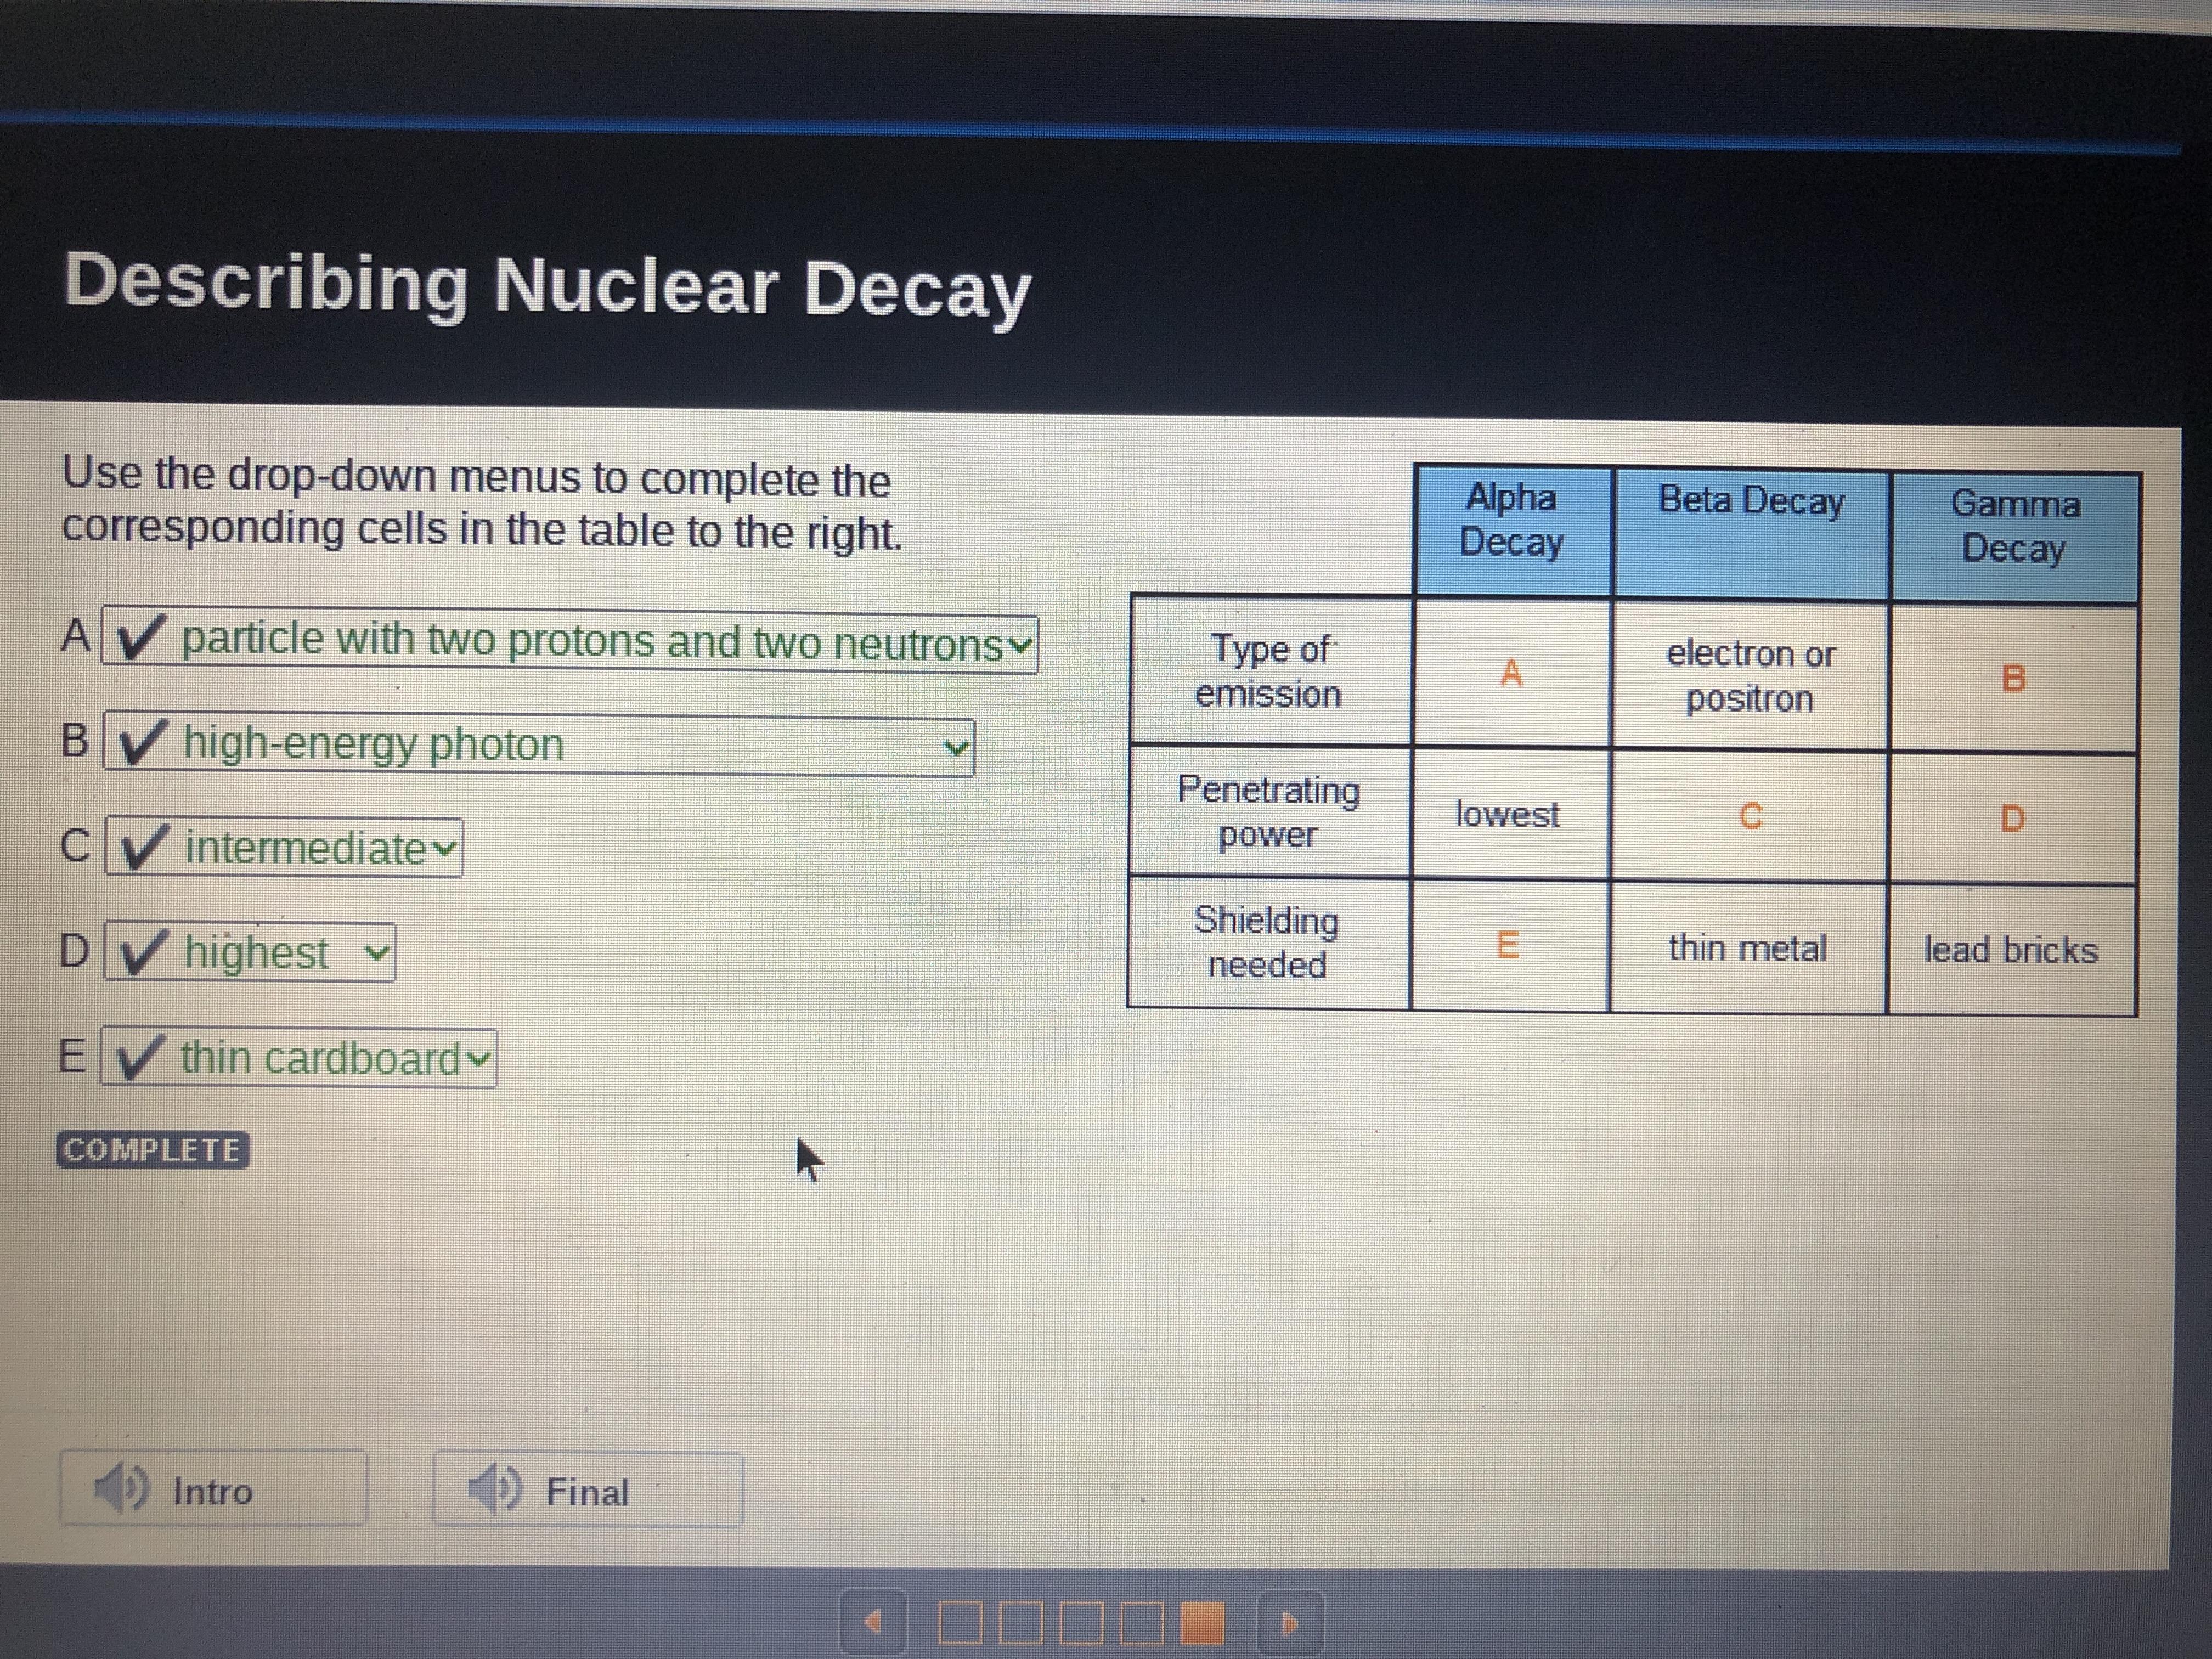Viewport: 2212px width, 1659px height.
Task: Open dropdown B showing high-energy photon
Action: 540,746
